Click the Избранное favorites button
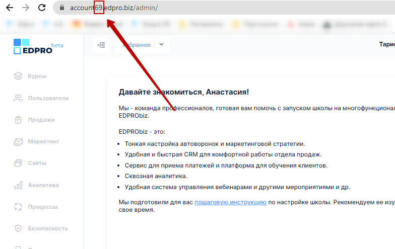 coord(137,45)
